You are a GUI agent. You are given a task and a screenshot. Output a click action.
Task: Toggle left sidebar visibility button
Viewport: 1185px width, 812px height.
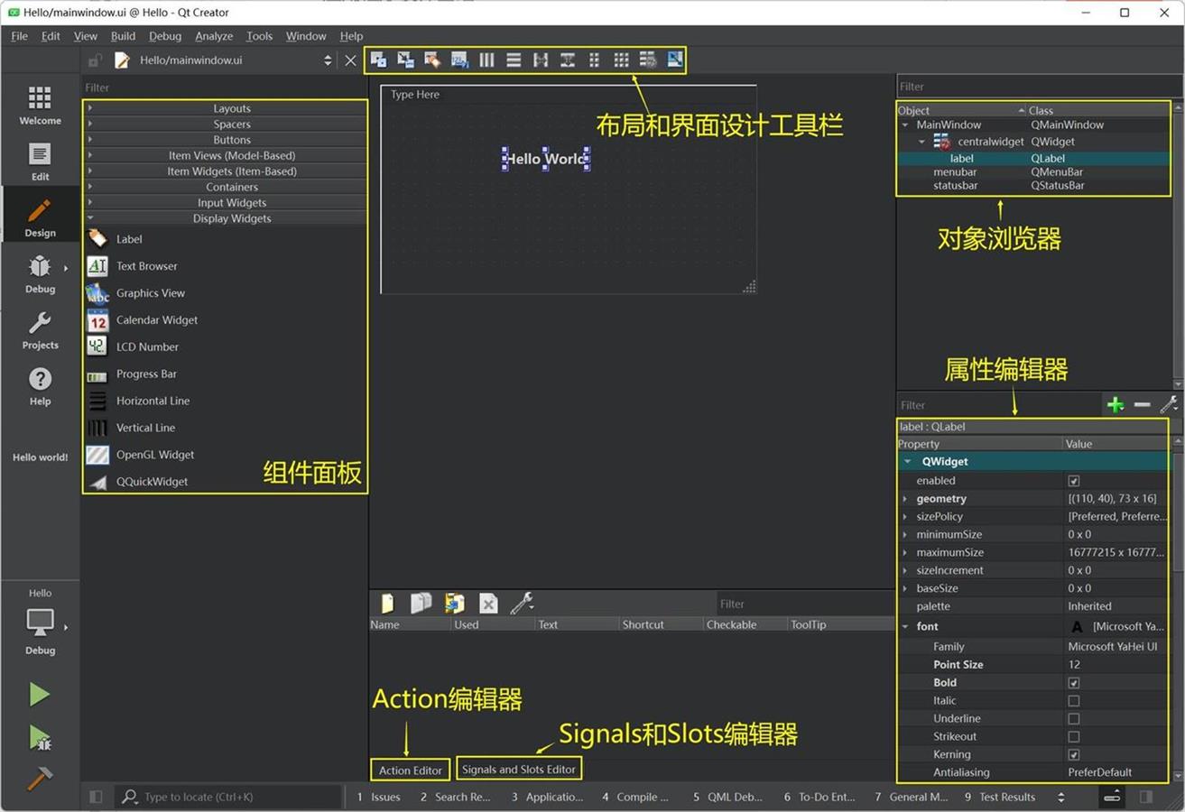pos(96,797)
